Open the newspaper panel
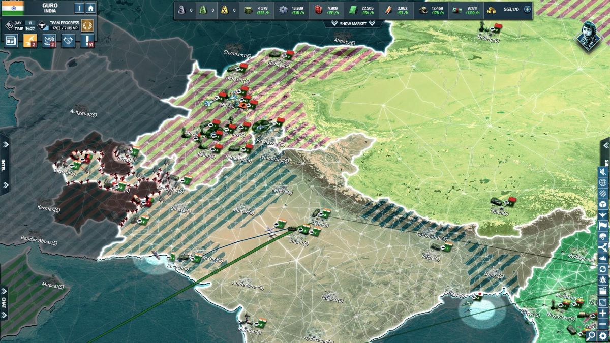This screenshot has height=343, width=610. pyautogui.click(x=11, y=41)
